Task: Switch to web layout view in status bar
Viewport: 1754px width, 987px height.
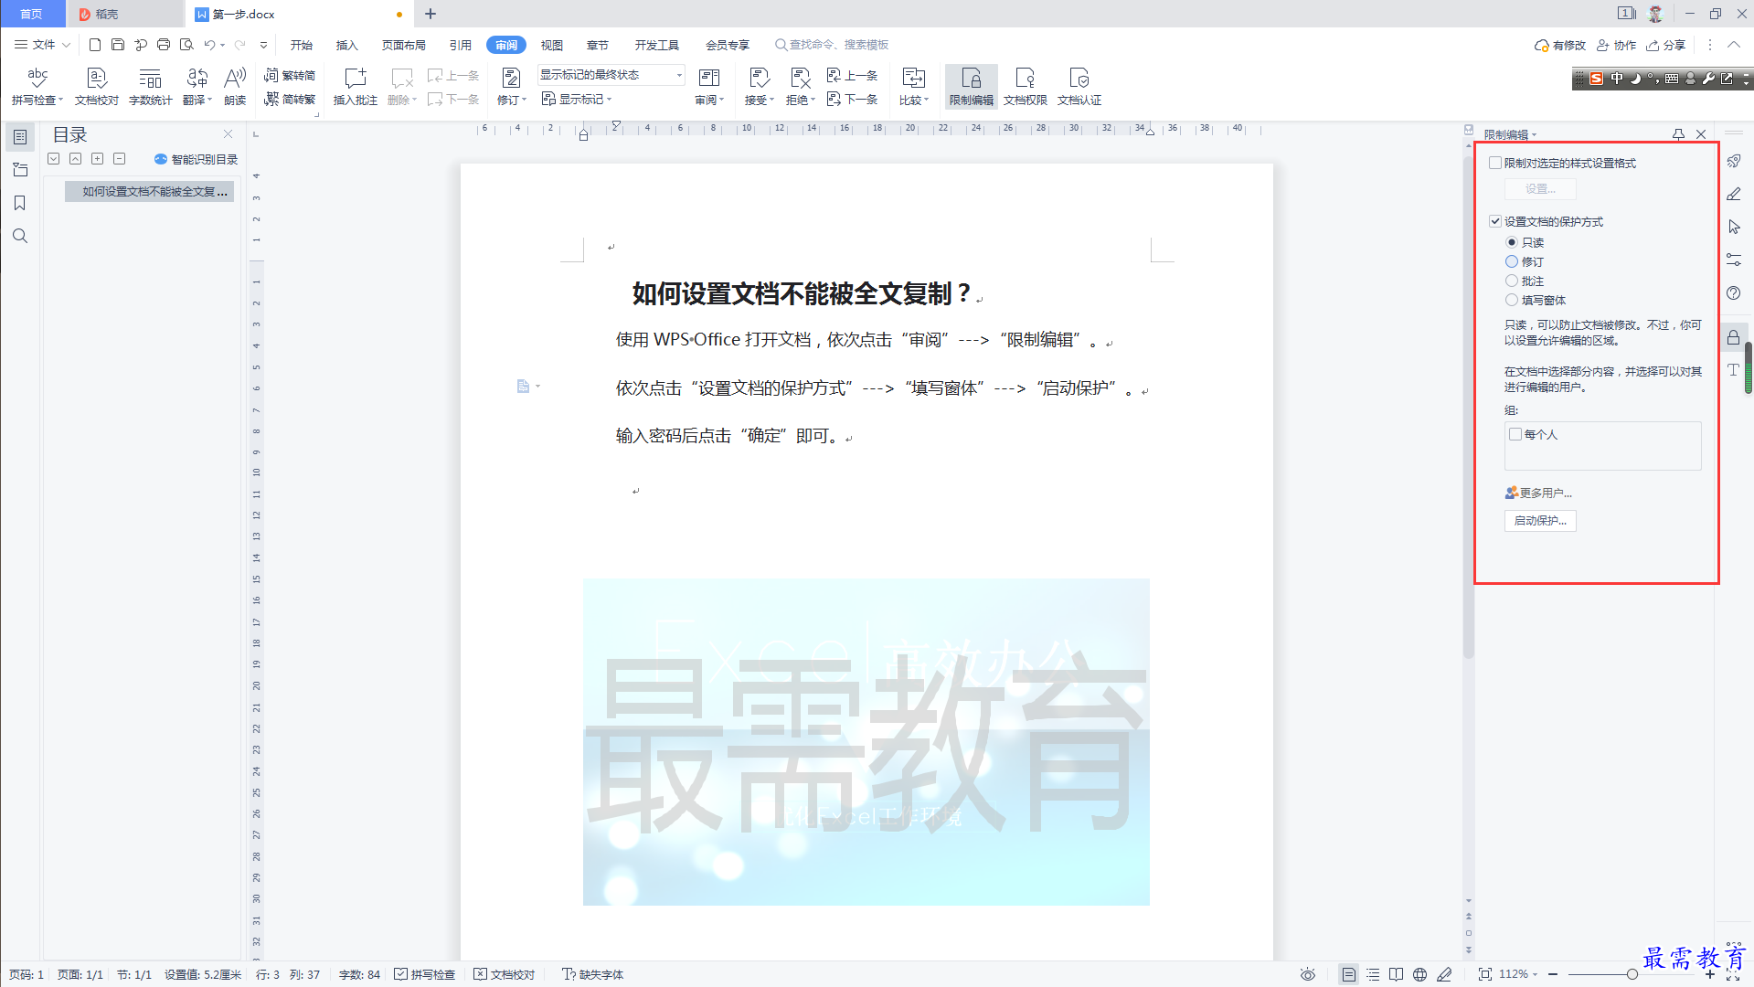Action: tap(1419, 974)
